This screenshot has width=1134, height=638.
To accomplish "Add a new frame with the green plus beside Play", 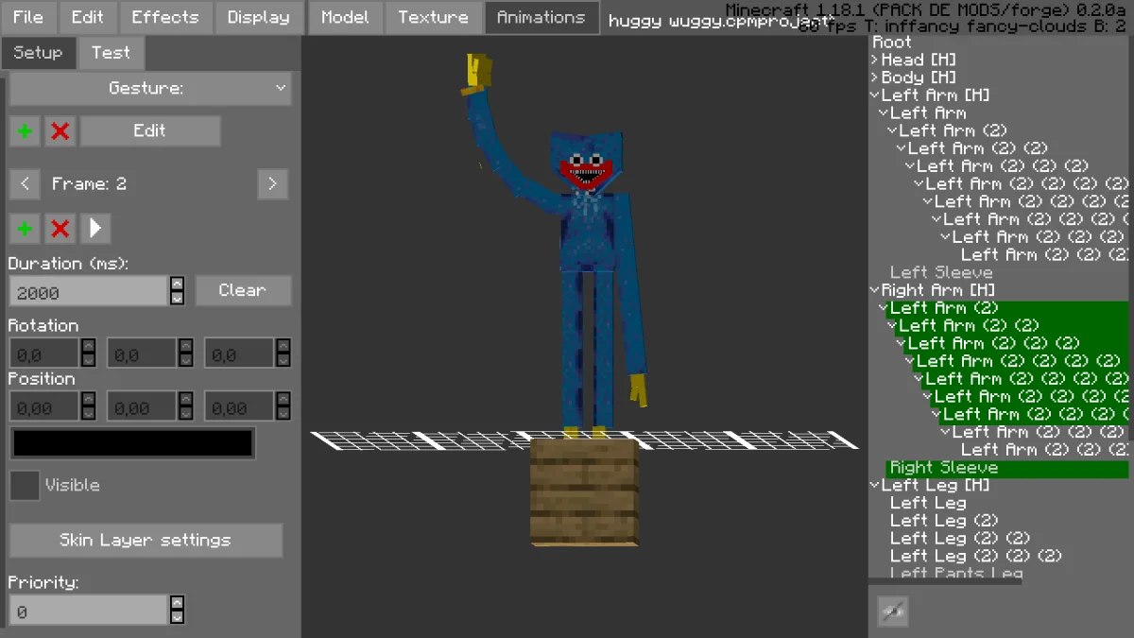I will pos(25,228).
